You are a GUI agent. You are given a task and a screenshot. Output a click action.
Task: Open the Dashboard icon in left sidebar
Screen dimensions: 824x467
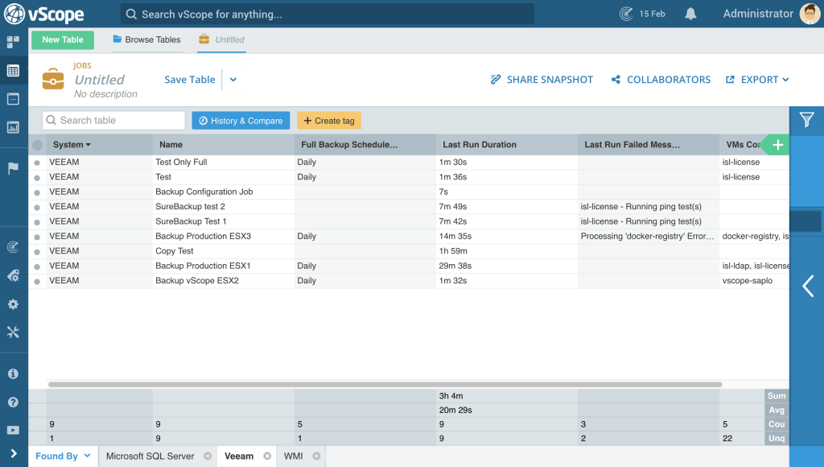[x=13, y=42]
